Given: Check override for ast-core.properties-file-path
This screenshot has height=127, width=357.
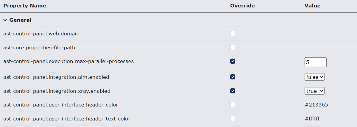Looking at the screenshot, I should click(233, 48).
